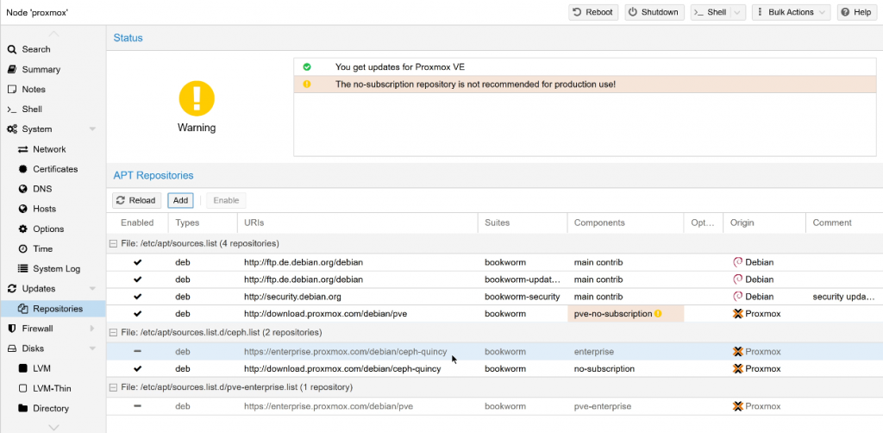Open the Help documentation
Image resolution: width=883 pixels, height=433 pixels.
coord(856,12)
